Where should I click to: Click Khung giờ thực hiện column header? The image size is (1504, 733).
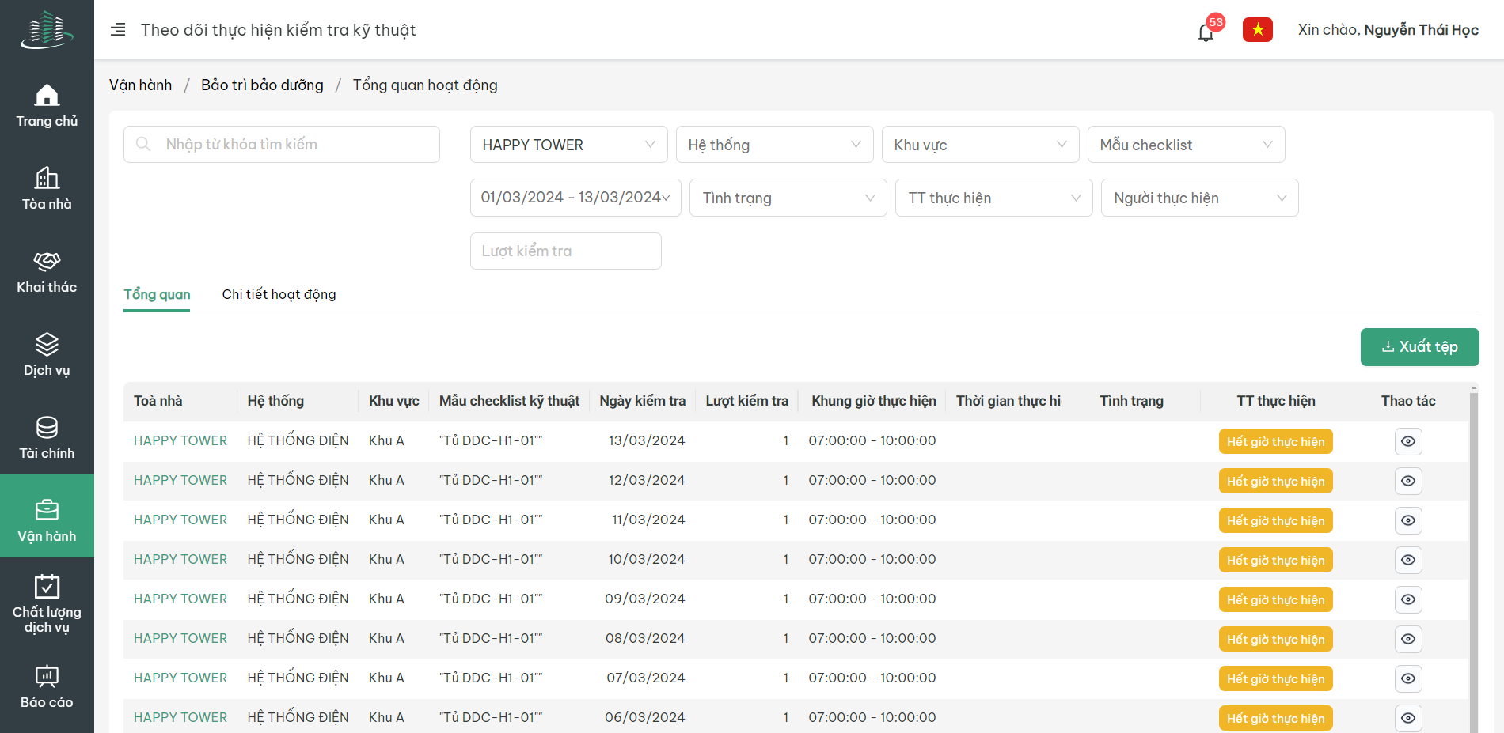874,401
